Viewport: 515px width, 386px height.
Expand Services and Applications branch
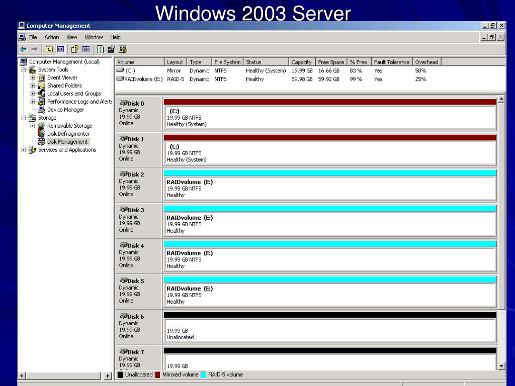[x=24, y=150]
